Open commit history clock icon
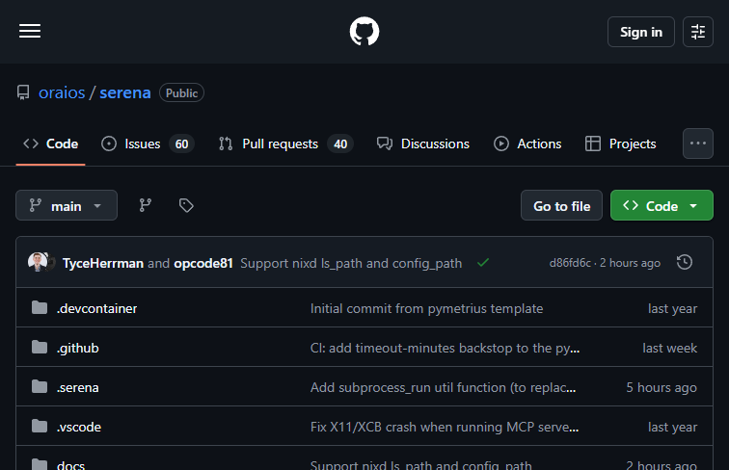 (x=685, y=262)
